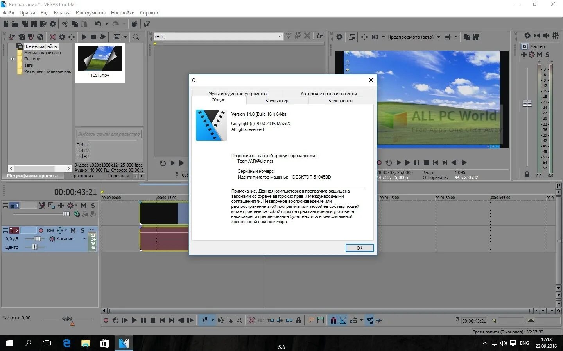Screen dimensions: 563x351
Task: Open Касание automation mode dropdown
Action: (x=84, y=239)
